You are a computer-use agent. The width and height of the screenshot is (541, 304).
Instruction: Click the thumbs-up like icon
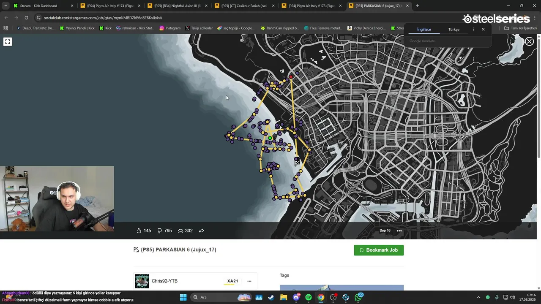(139, 231)
